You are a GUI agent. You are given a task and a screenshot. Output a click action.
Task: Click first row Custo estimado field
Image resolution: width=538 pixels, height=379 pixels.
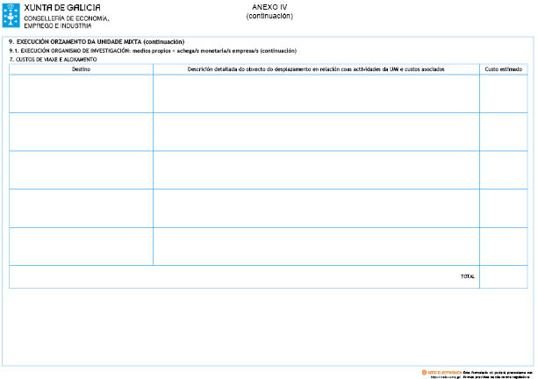(503, 94)
